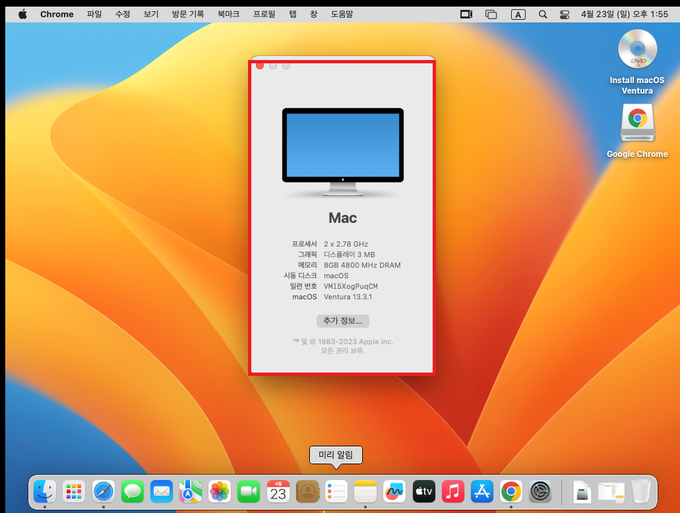Screen dimensions: 680x513
Task: Open the 도움말 menu
Action: coord(342,15)
